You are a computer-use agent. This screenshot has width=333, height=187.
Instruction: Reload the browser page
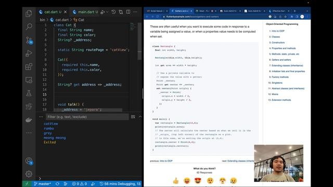[158, 17]
